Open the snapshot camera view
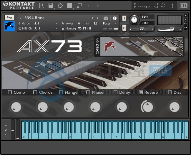 click(x=106, y=18)
